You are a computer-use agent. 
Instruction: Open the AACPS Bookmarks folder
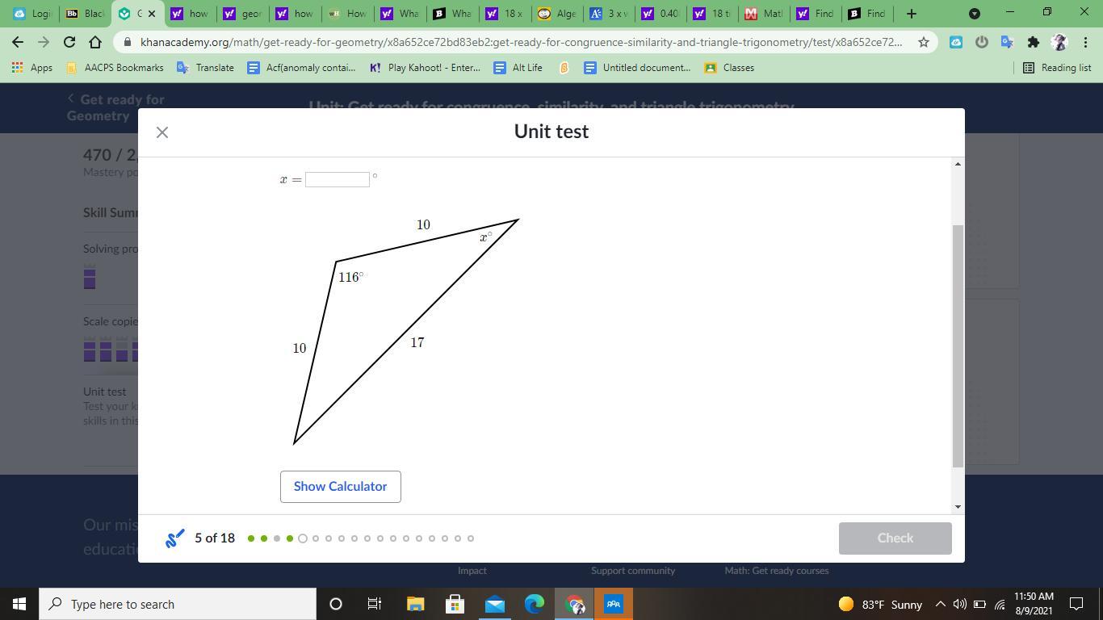pos(114,68)
